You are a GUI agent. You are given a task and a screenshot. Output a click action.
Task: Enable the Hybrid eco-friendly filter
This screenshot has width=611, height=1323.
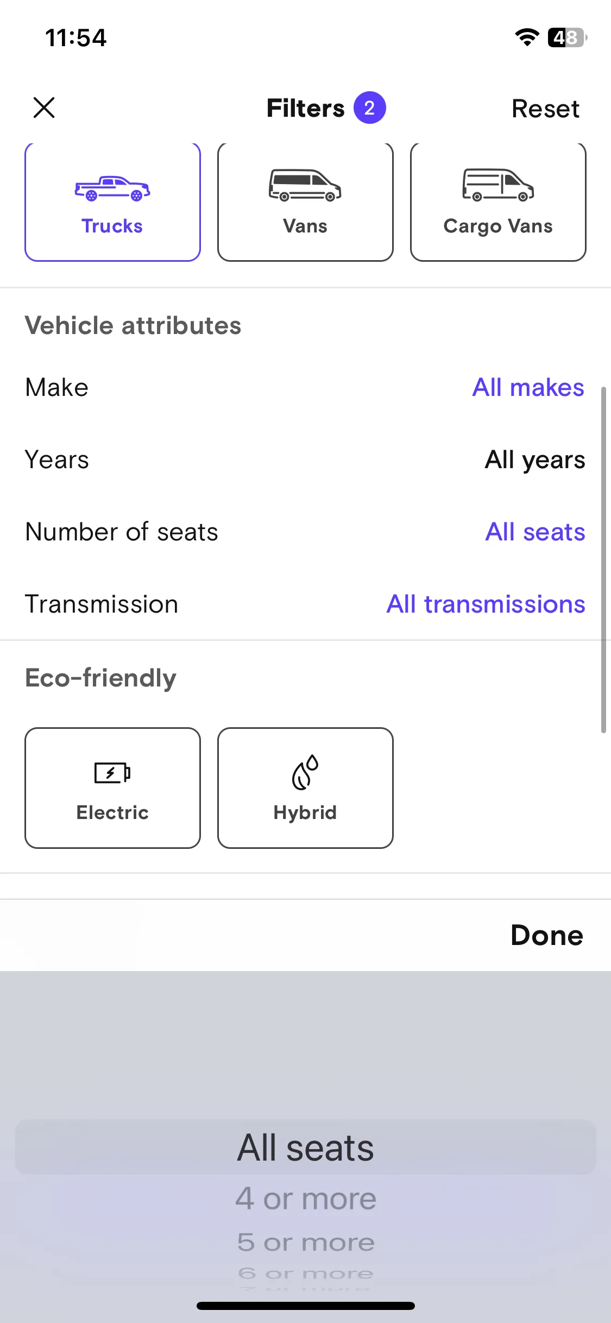[305, 787]
